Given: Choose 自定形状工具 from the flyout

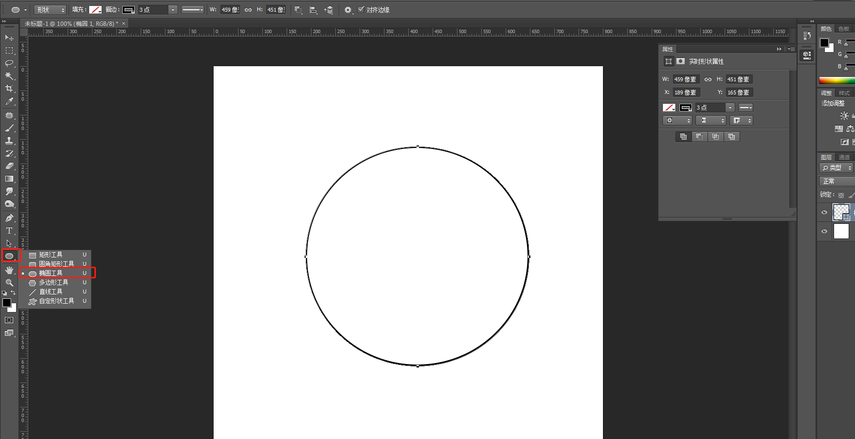Looking at the screenshot, I should click(x=55, y=301).
